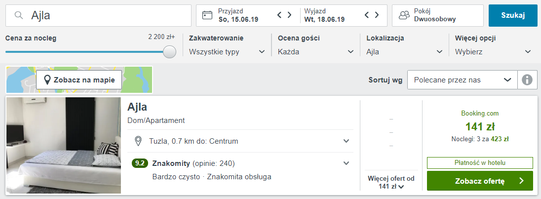Open sorting info icon
The width and height of the screenshot is (541, 199).
pyautogui.click(x=527, y=80)
